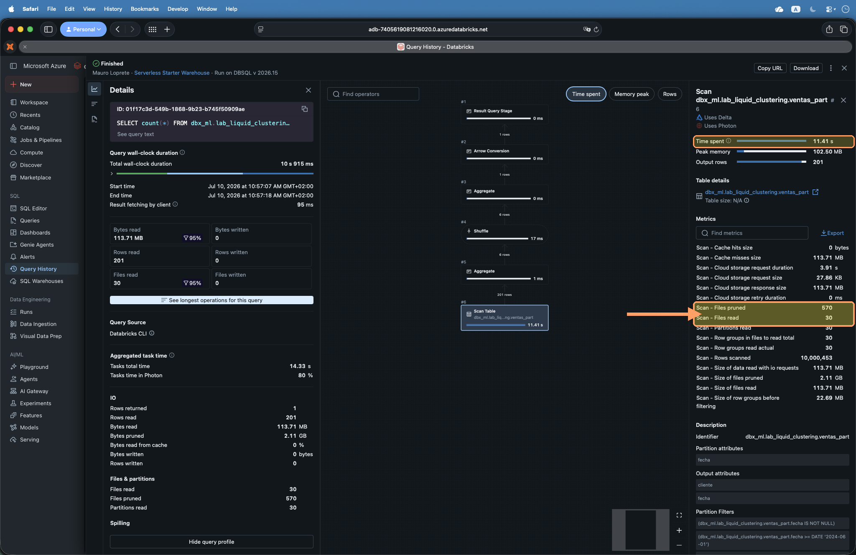Viewport: 856px width, 555px height.
Task: Close the Details panel
Action: pos(308,90)
